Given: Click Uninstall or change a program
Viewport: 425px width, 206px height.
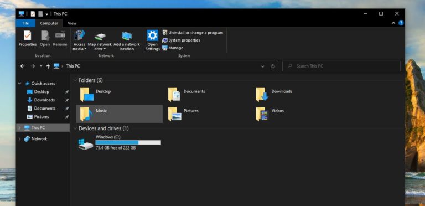Looking at the screenshot, I should point(193,33).
